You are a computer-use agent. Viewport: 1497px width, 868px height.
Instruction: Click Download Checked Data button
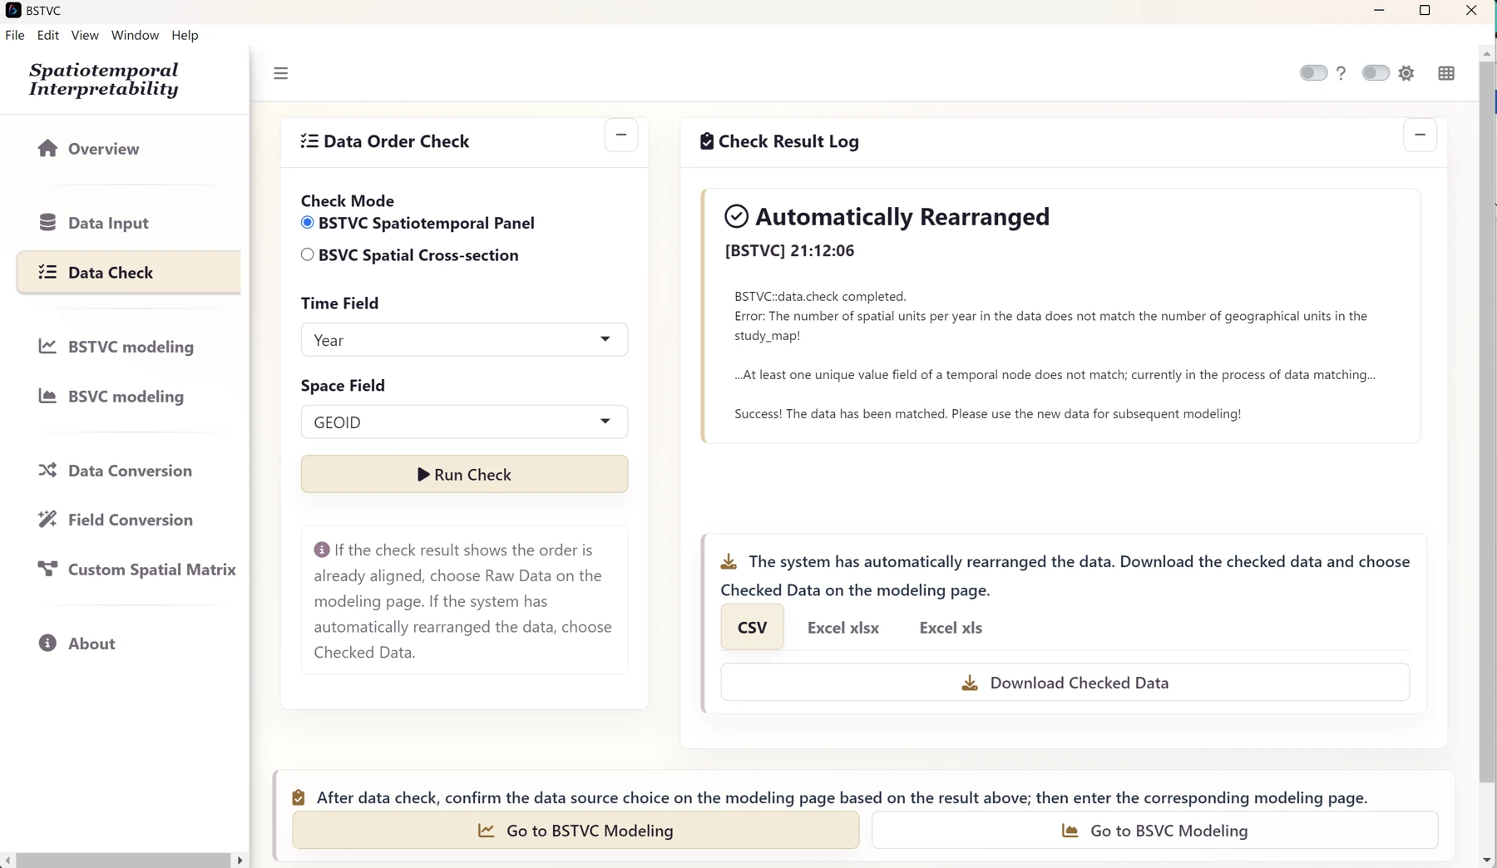(x=1065, y=683)
